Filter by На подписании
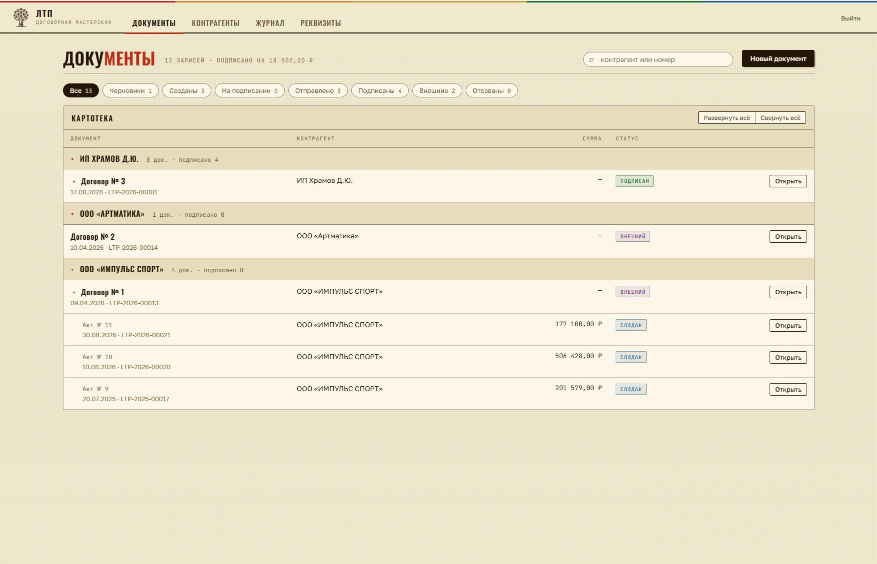Image resolution: width=877 pixels, height=564 pixels. click(x=250, y=90)
